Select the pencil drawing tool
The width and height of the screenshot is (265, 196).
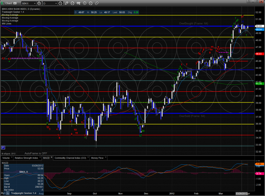66,3
